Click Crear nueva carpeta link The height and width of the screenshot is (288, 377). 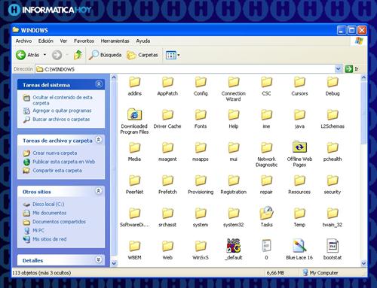tap(55, 153)
